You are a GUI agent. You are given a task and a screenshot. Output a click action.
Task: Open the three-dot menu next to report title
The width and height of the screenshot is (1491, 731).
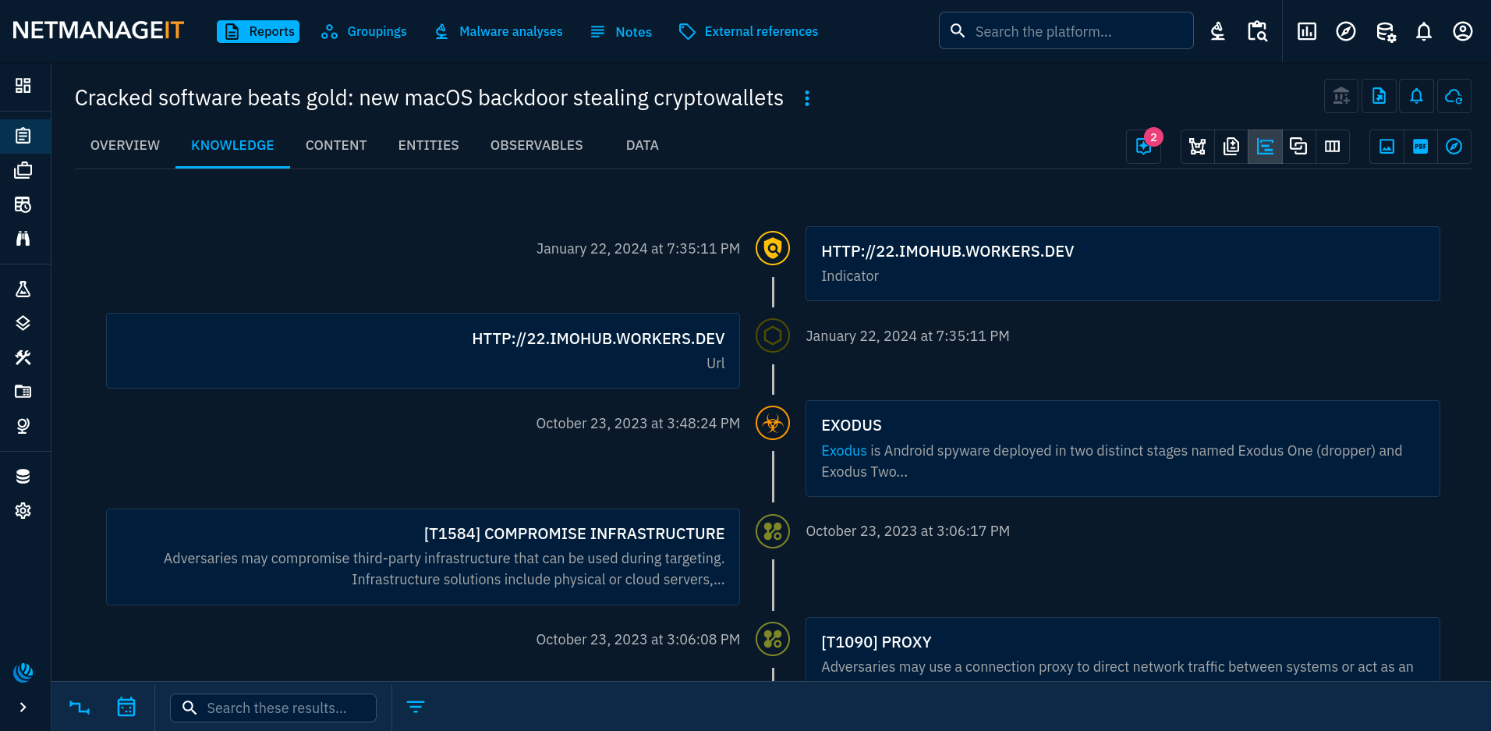807,98
